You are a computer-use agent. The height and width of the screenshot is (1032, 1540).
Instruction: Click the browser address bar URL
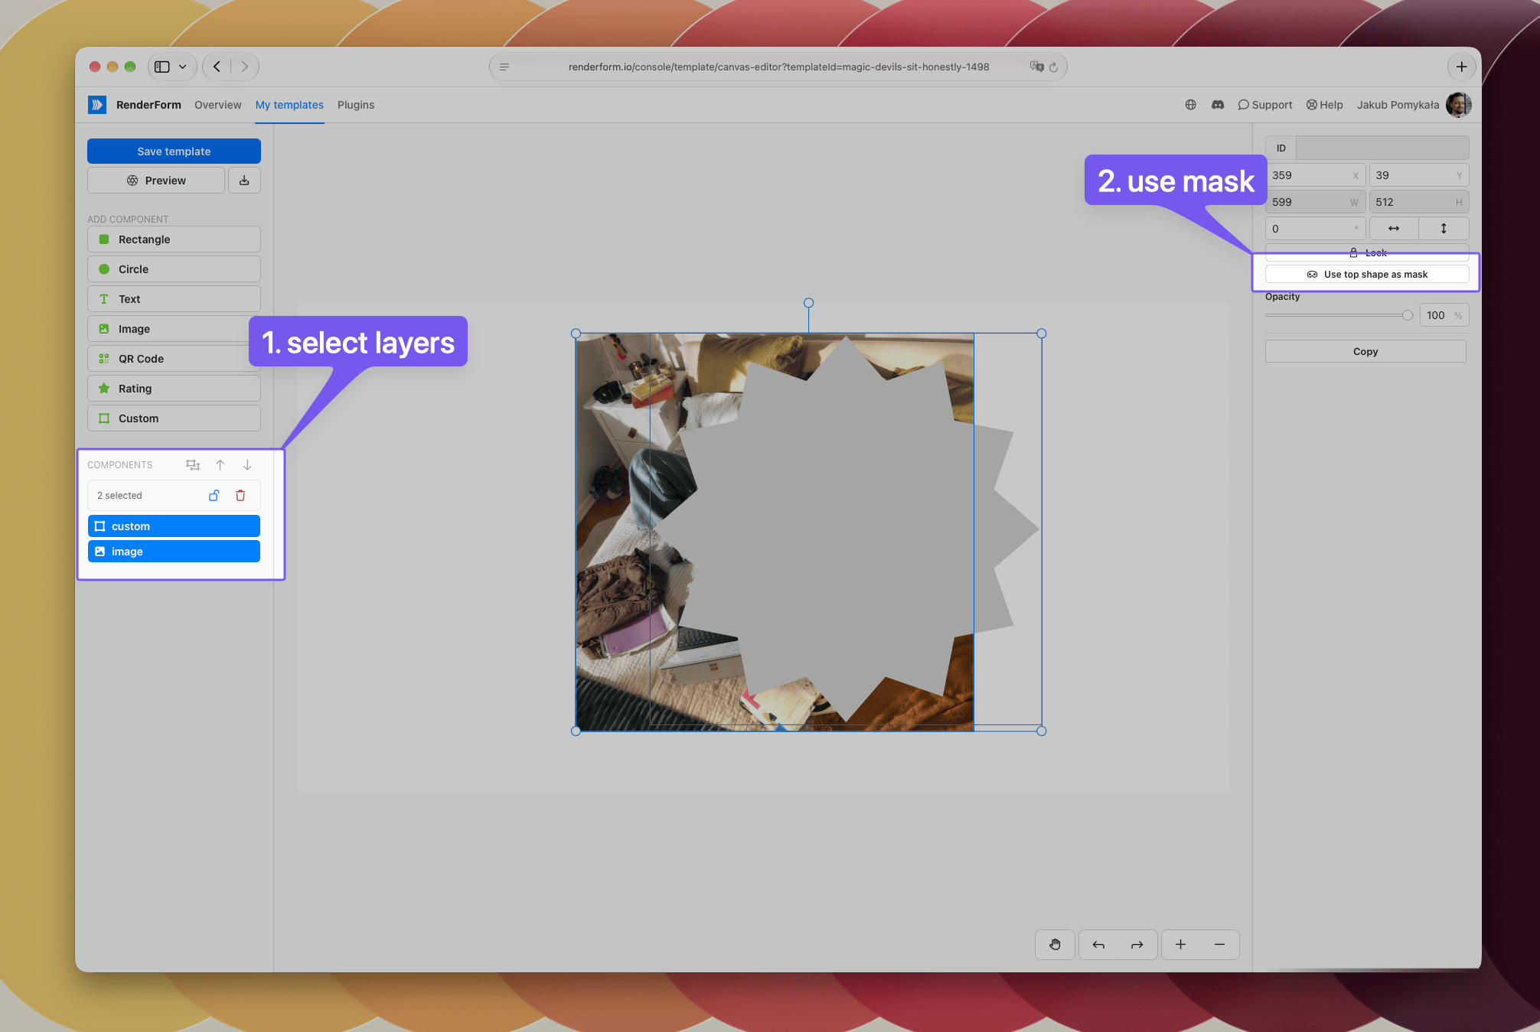click(x=778, y=67)
